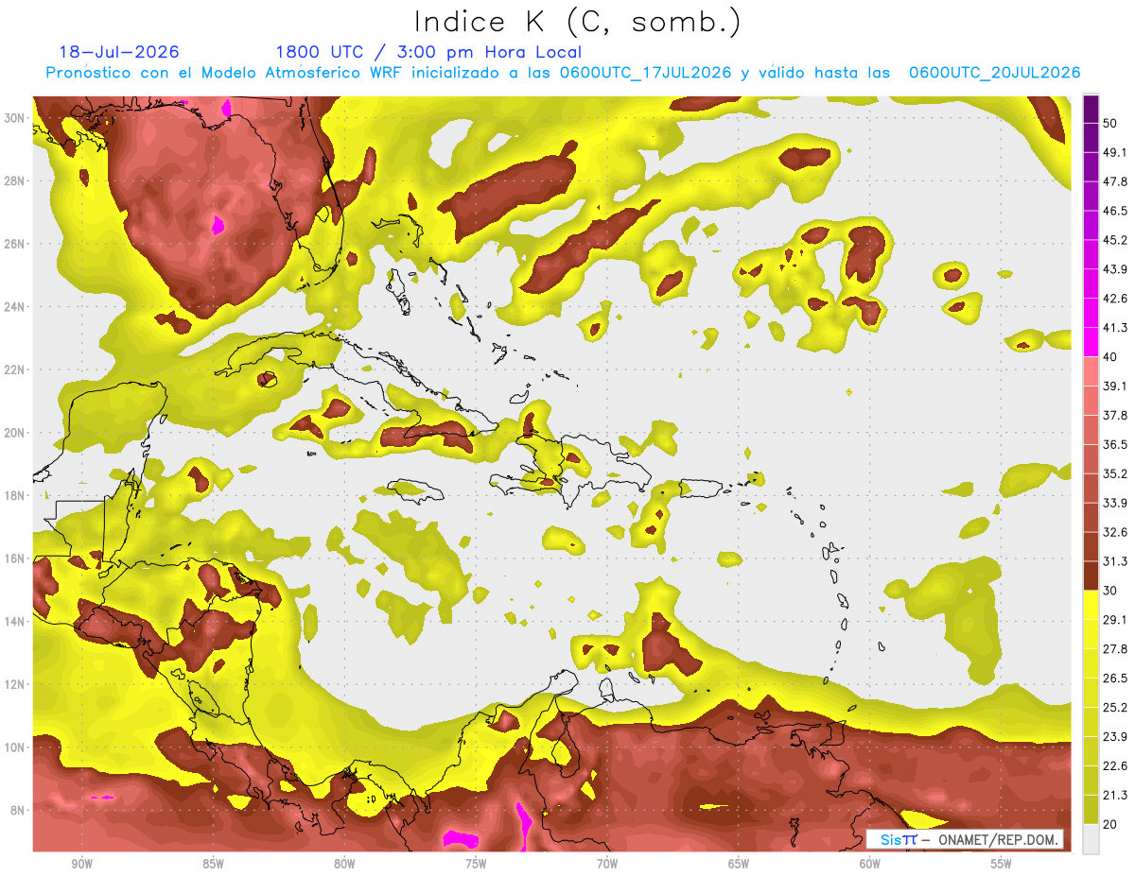Viewport: 1135px width, 876px height.
Task: Click the colorbar value 30
Action: point(1111,591)
